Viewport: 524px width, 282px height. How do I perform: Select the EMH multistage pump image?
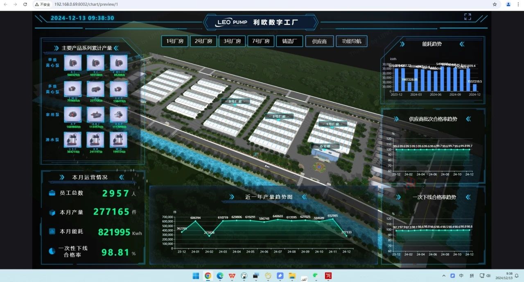click(x=72, y=89)
